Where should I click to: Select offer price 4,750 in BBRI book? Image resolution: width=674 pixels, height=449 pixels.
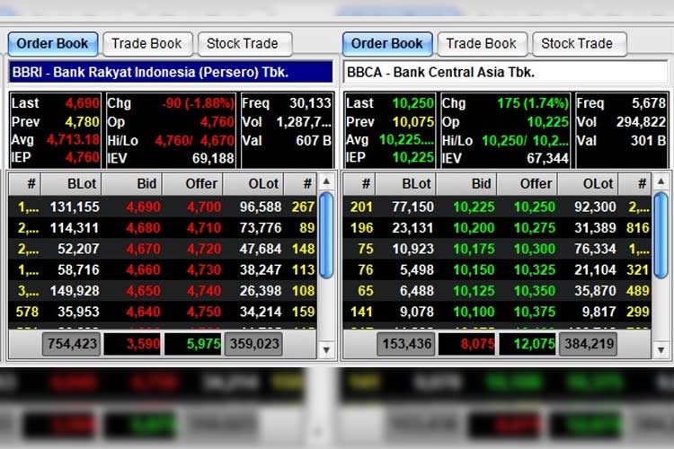click(204, 312)
